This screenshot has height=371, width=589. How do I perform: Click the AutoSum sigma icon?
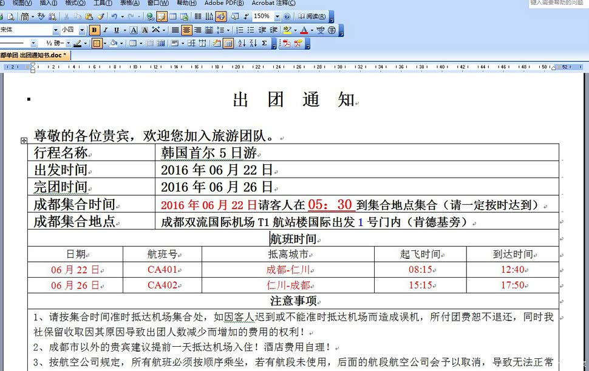coord(264,43)
